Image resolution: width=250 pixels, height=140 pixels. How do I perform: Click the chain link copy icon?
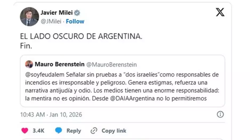94,131
